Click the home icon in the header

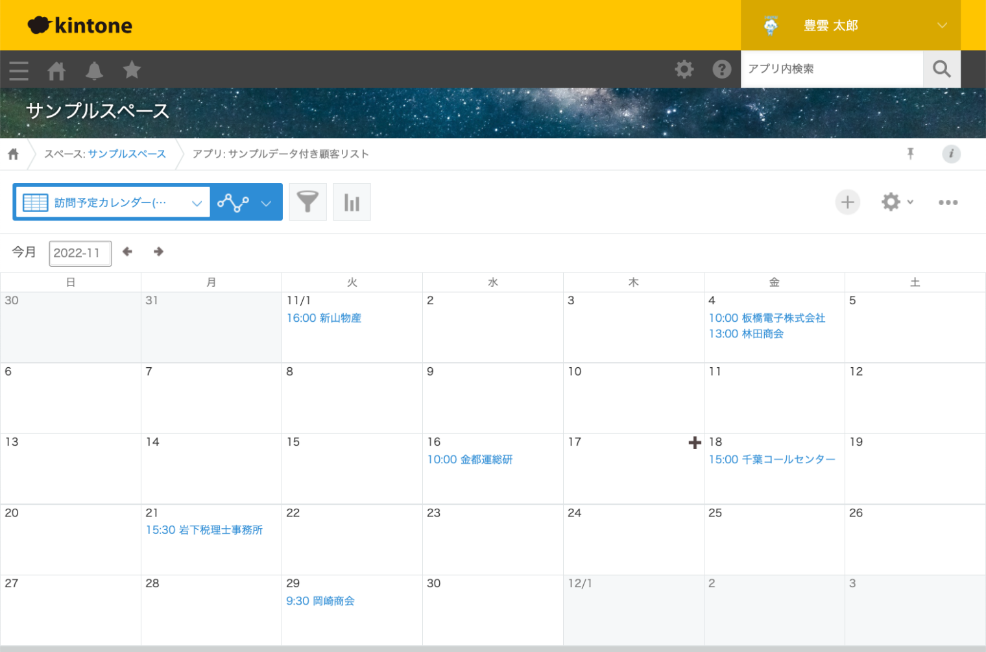[x=56, y=69]
